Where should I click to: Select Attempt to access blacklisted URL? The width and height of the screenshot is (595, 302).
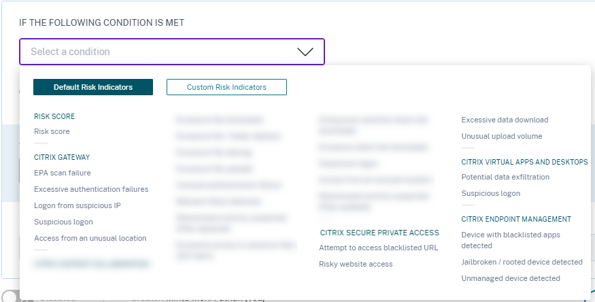tap(378, 248)
